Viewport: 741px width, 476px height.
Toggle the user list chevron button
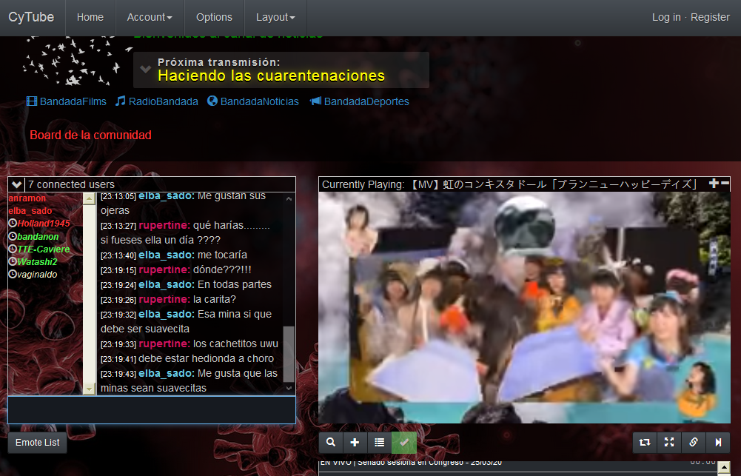tap(16, 184)
